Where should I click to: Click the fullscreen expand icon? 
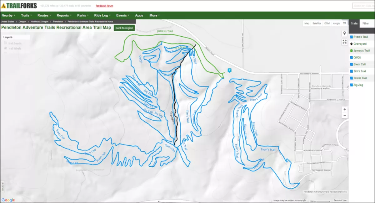345,42
